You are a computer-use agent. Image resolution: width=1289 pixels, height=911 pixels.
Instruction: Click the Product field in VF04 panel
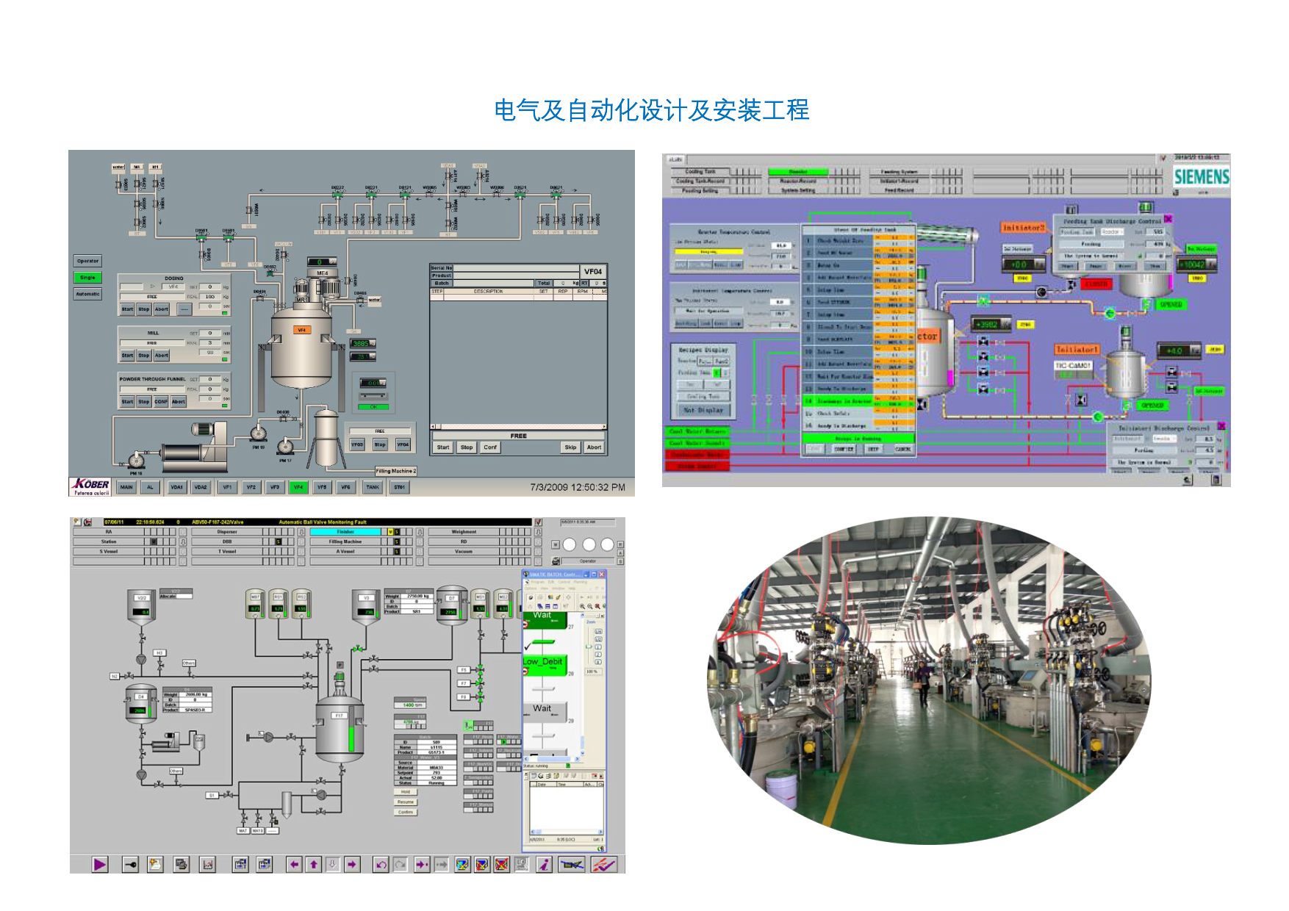tap(516, 276)
